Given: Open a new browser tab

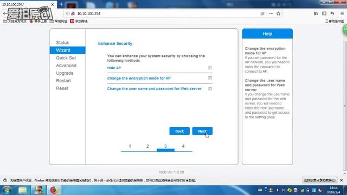Looking at the screenshot, I should [61, 4].
